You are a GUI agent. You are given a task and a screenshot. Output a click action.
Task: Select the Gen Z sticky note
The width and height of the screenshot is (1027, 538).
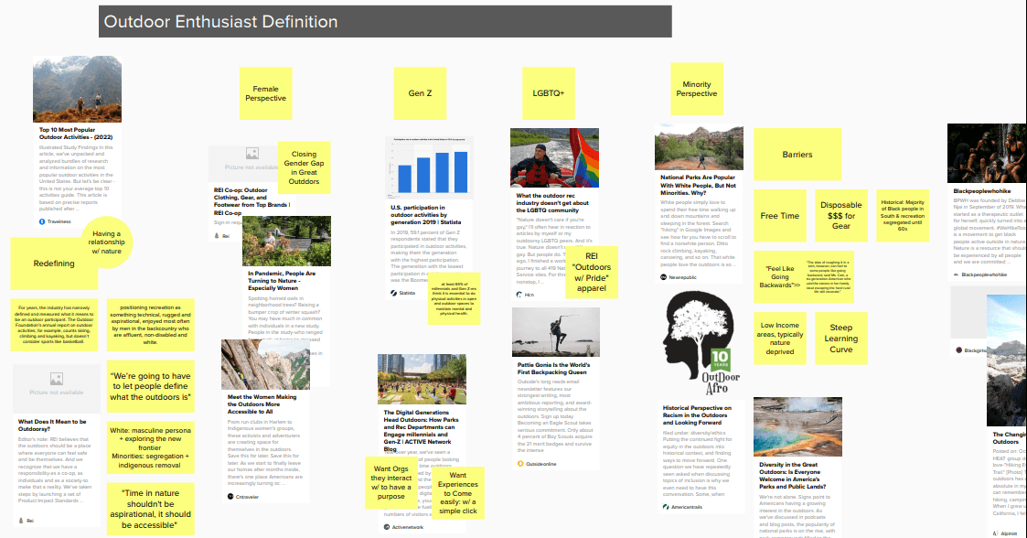click(x=420, y=93)
